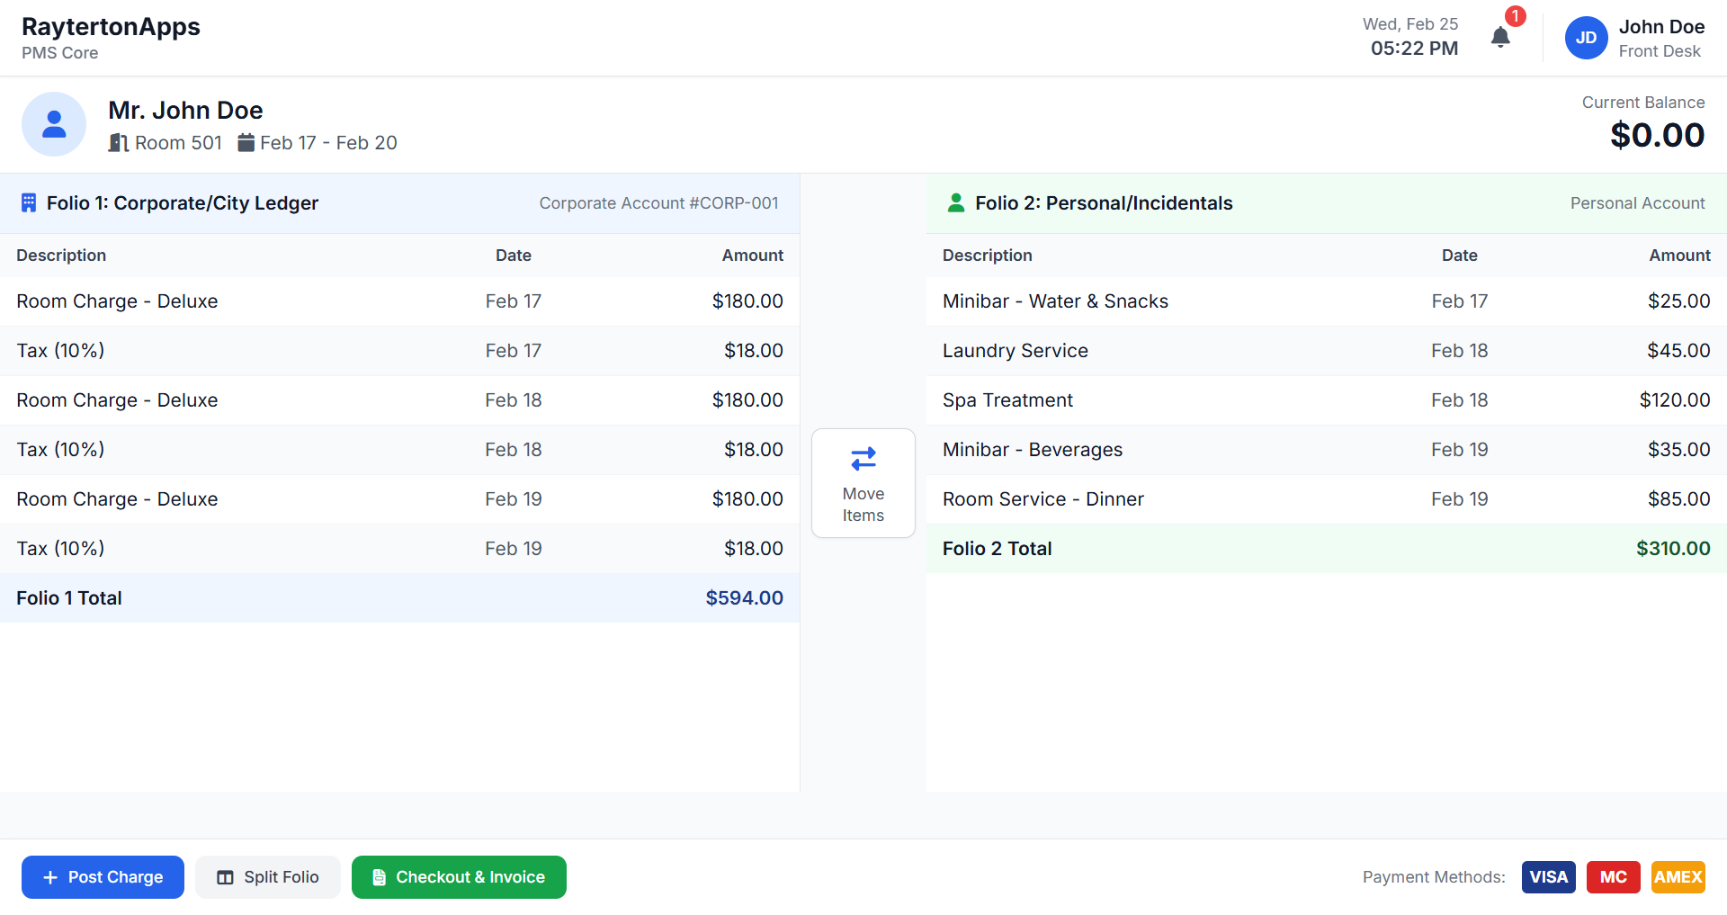Open the notifications bell
The image size is (1727, 915).
1500,37
